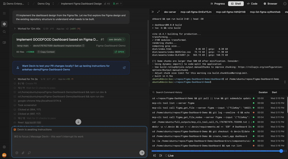This screenshot has width=288, height=159.
Task: Skip to previous step playback button
Action: [154, 155]
